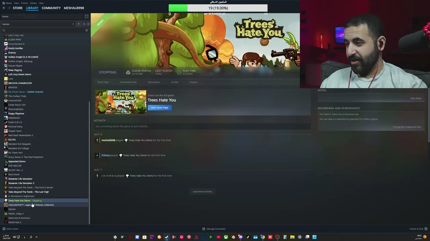This screenshot has height=241, width=430.
Task: Open TikTok from the taskbar
Action: [248, 237]
